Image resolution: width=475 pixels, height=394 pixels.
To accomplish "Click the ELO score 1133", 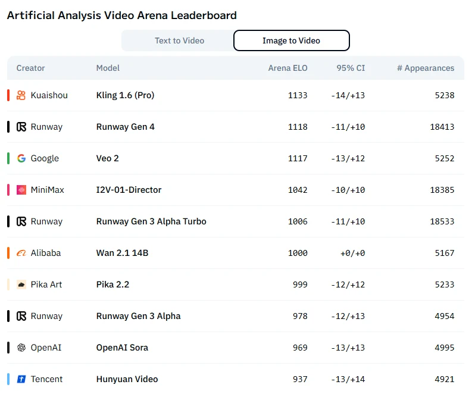I will (298, 95).
